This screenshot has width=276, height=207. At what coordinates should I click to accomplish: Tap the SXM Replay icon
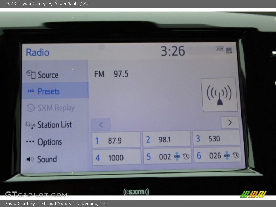coord(31,108)
